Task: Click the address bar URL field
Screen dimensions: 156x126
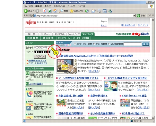Action: click(85, 16)
